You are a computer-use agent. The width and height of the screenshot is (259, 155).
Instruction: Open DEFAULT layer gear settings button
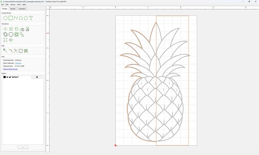[37, 77]
